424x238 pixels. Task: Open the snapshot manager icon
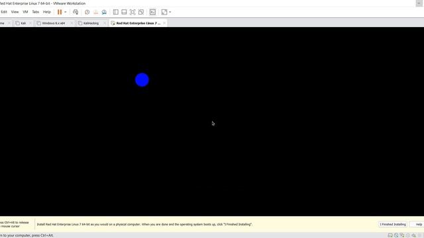104,12
